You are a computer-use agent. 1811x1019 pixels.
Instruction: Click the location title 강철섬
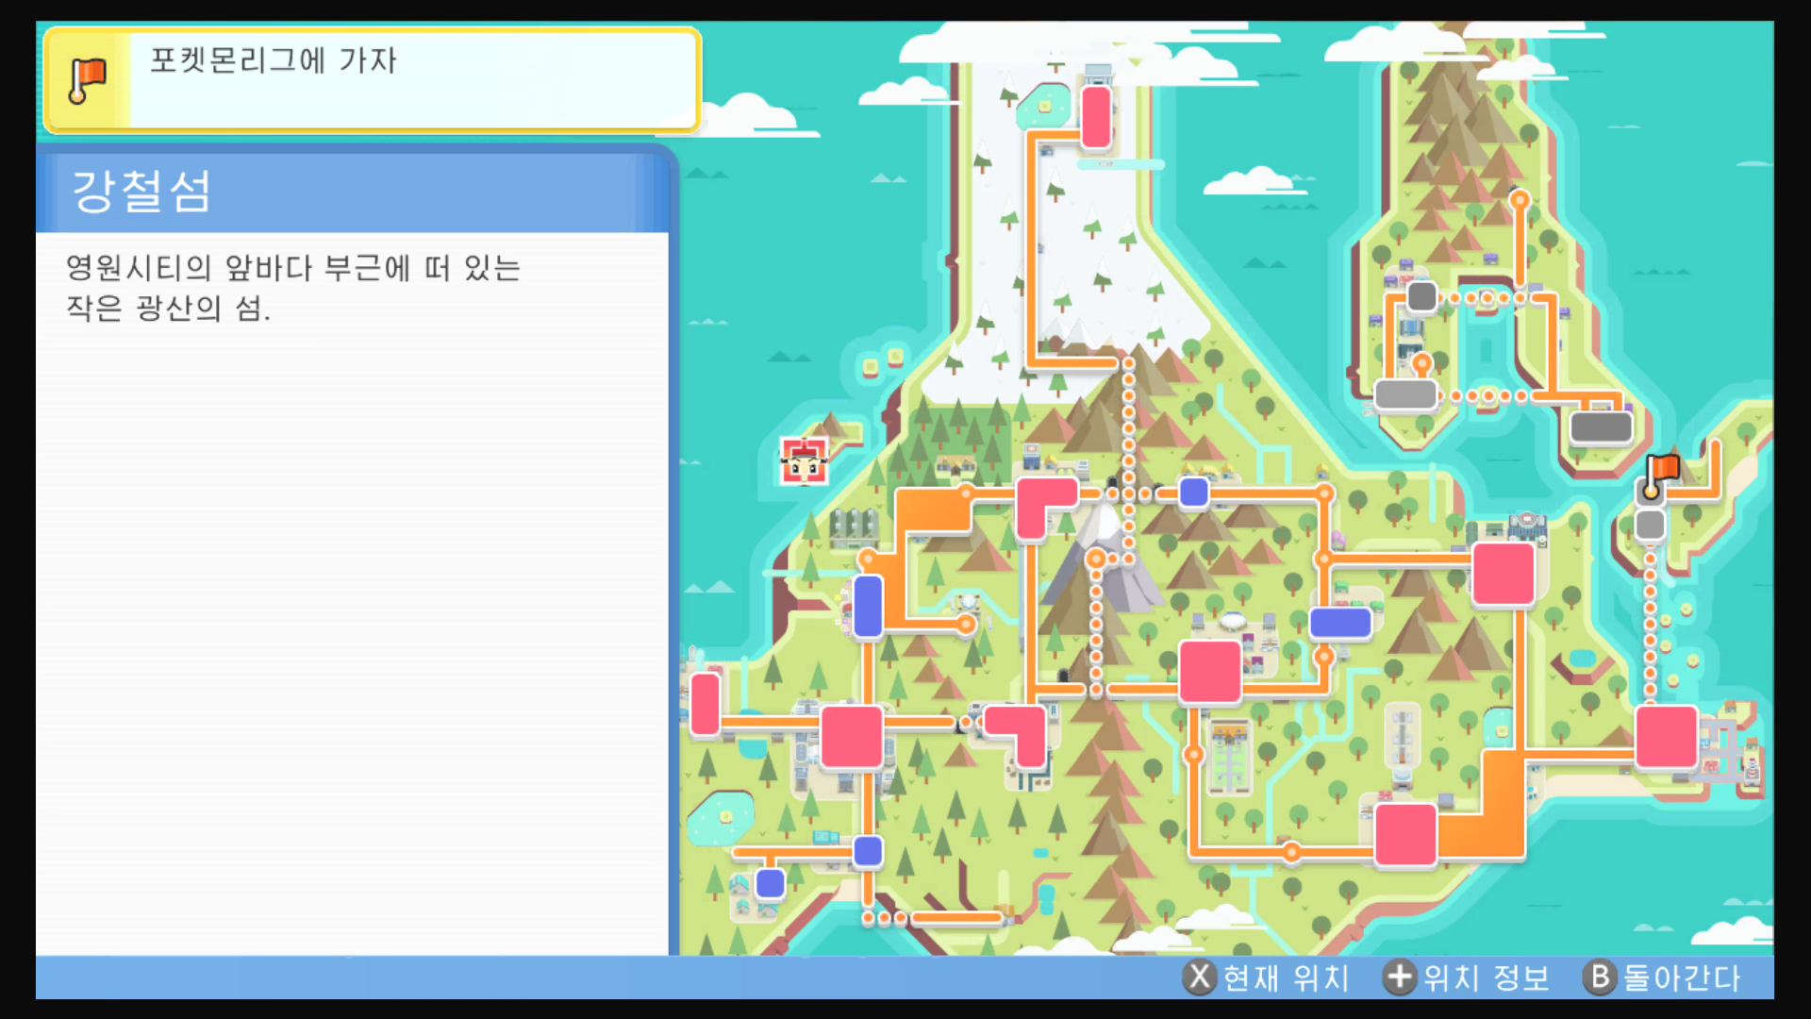(141, 191)
